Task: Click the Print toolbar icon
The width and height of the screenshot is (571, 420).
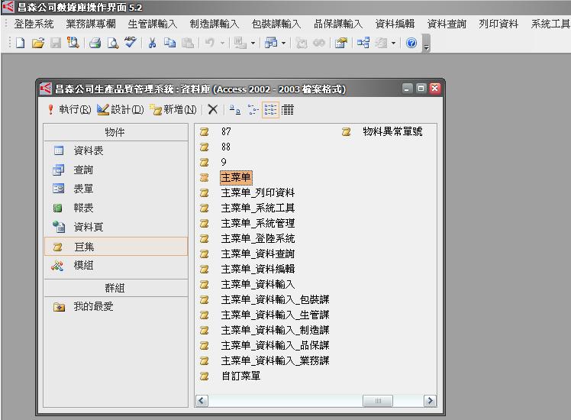Action: tap(95, 43)
